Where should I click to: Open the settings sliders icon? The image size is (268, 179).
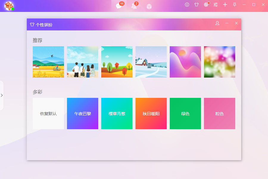click(x=216, y=5)
